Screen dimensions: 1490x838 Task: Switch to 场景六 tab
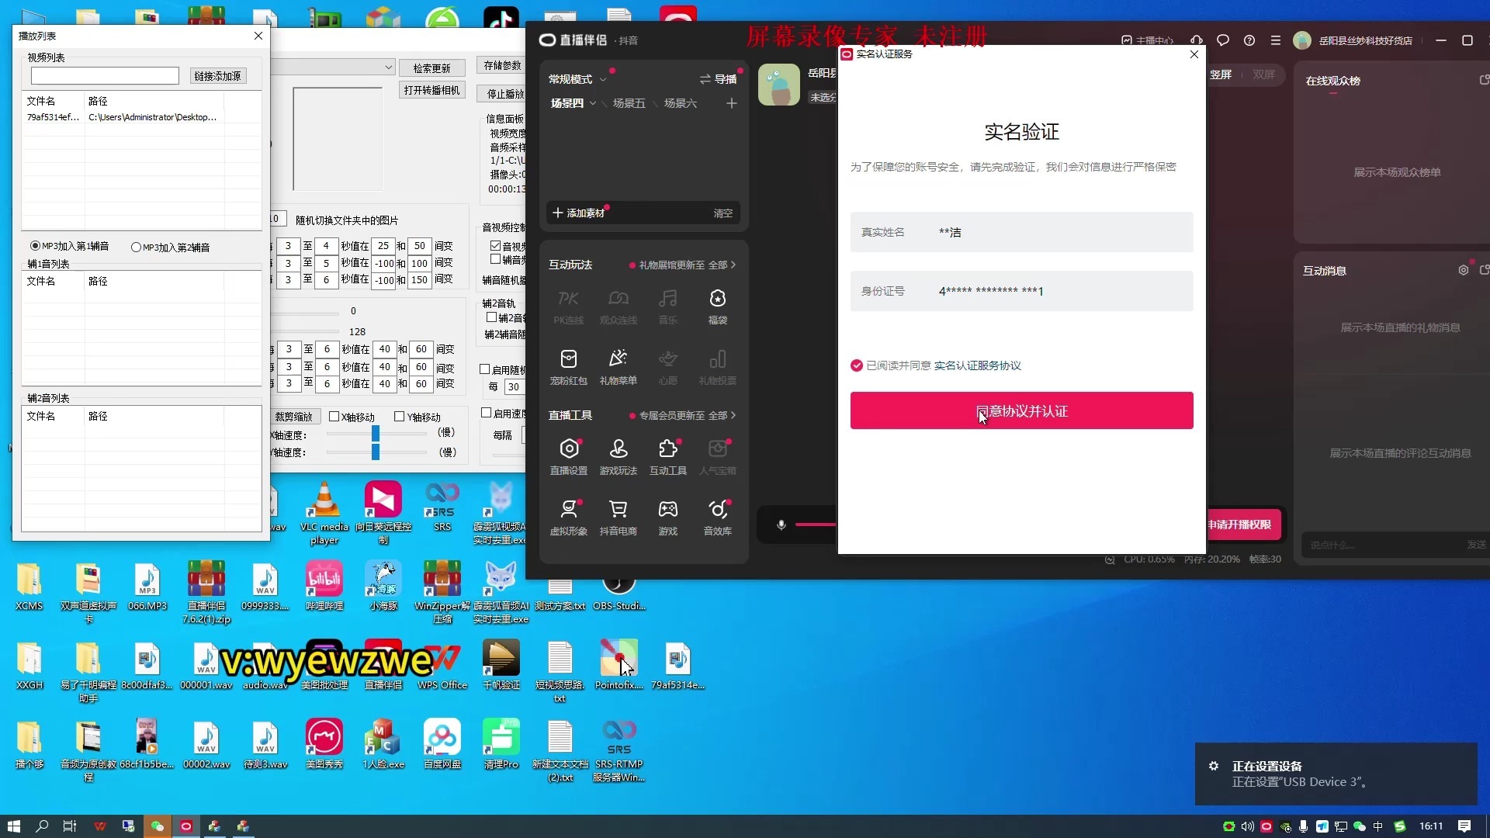coord(681,103)
